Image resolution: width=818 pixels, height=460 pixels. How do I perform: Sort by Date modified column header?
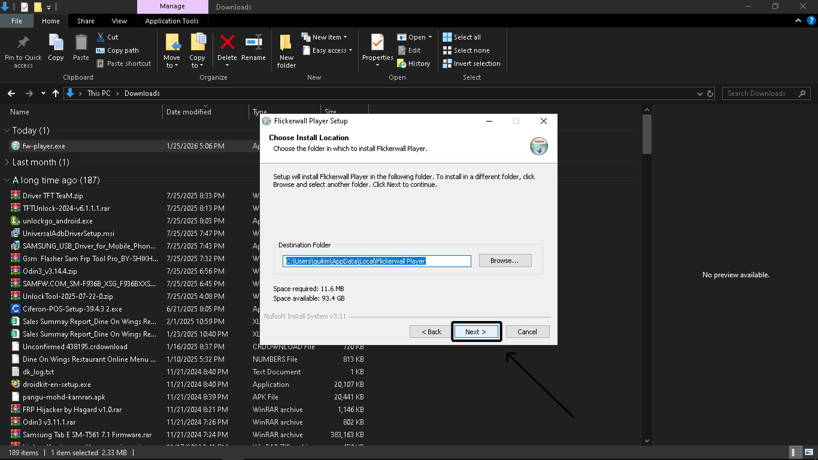tap(205, 112)
